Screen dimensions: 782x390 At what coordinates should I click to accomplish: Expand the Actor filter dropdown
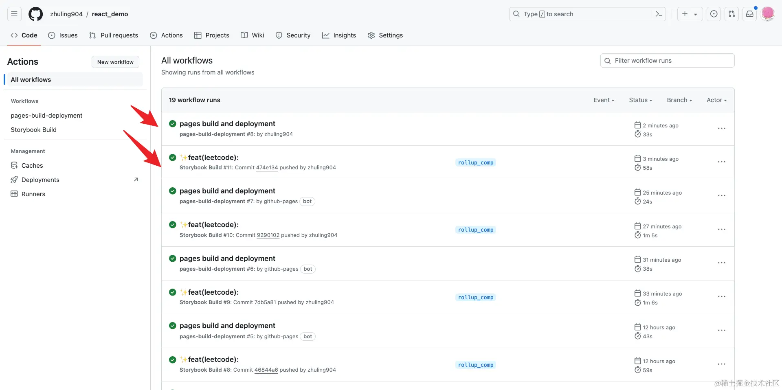(716, 100)
